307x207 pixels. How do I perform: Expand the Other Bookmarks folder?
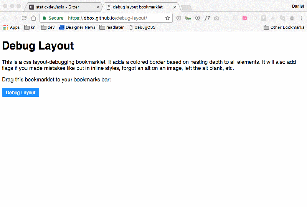284,27
